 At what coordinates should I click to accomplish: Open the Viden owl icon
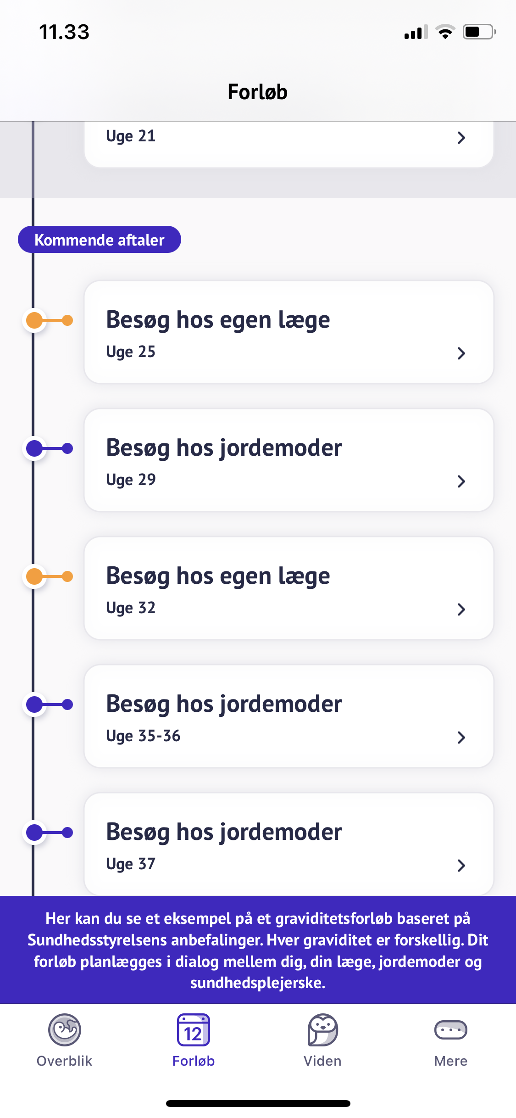click(322, 1029)
